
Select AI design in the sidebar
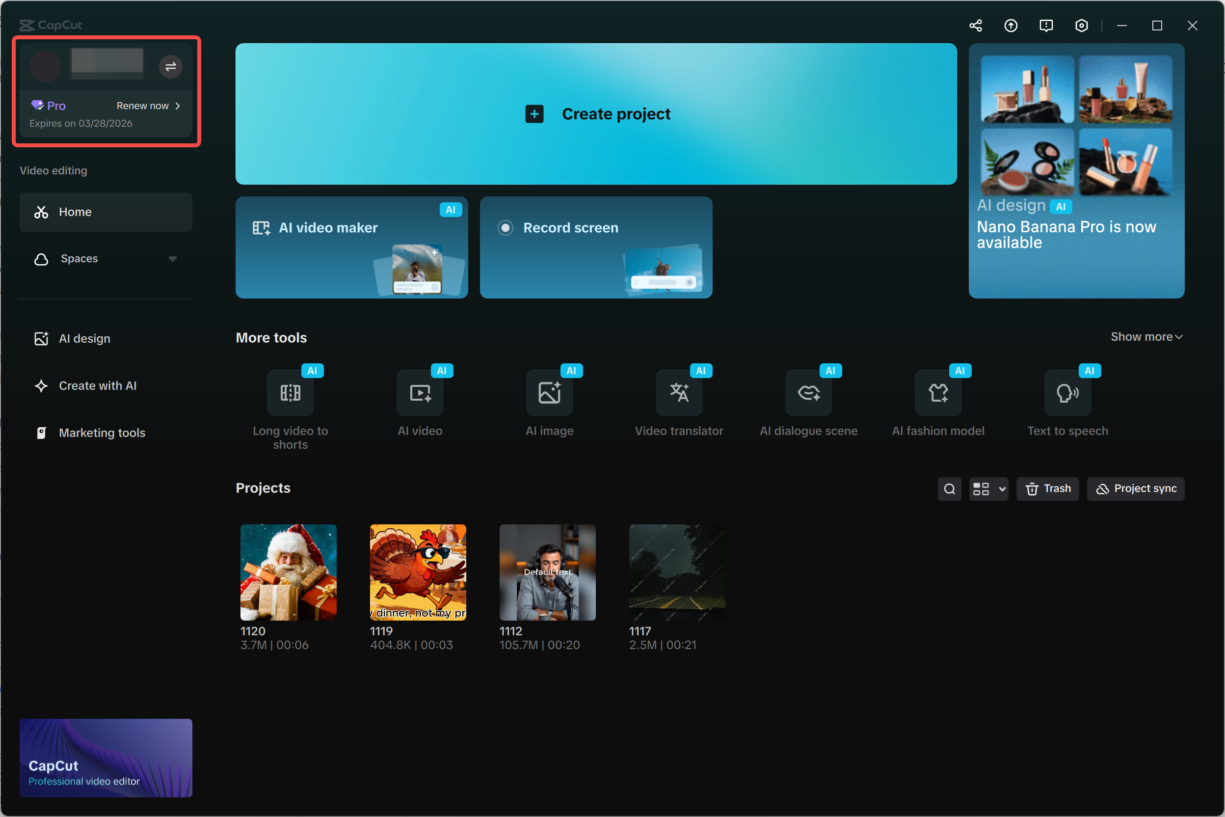click(x=84, y=339)
